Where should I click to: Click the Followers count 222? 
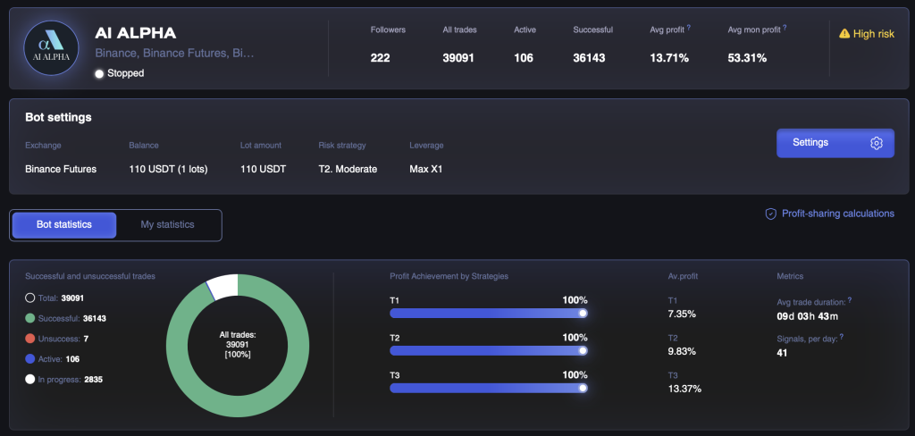coord(380,58)
